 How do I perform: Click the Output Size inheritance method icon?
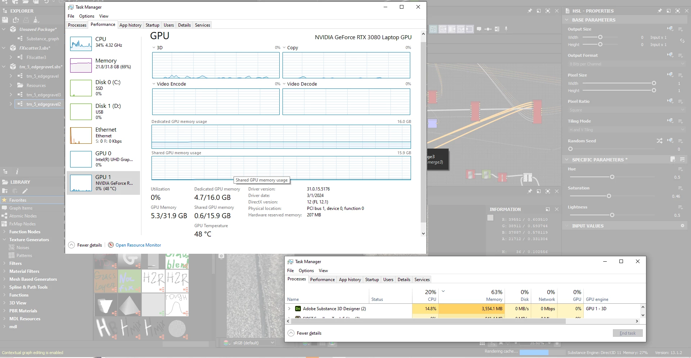pyautogui.click(x=670, y=29)
